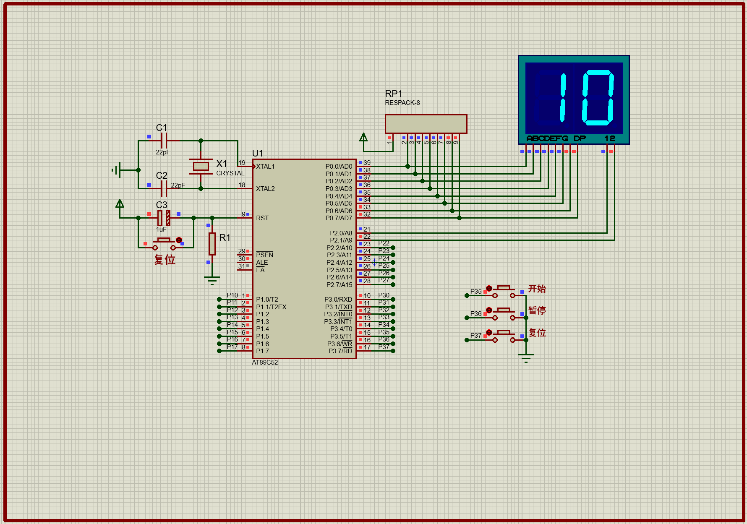Image resolution: width=747 pixels, height=524 pixels.
Task: Click the CRYSTAL value label
Action: pyautogui.click(x=230, y=173)
